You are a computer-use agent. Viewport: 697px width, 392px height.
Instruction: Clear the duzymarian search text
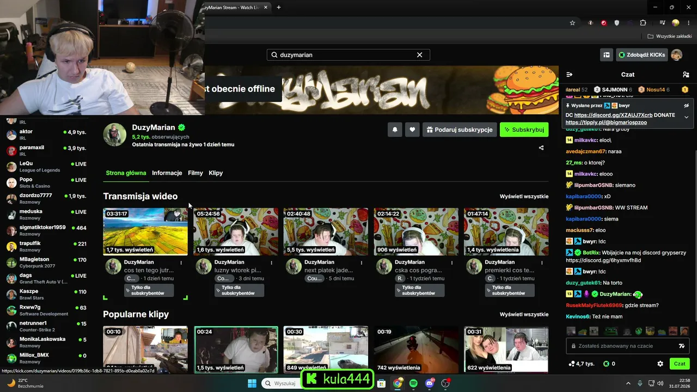click(419, 55)
